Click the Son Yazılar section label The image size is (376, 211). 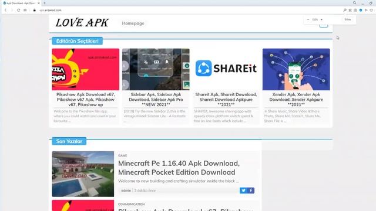[x=69, y=141]
